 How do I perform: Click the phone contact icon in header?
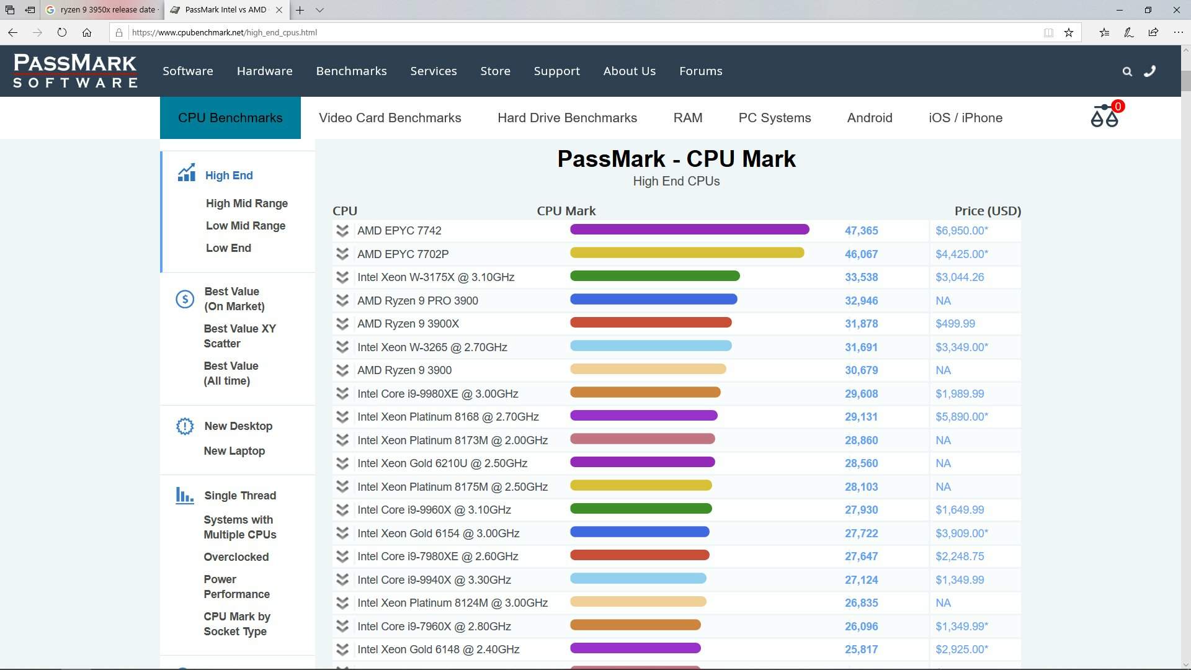tap(1150, 71)
